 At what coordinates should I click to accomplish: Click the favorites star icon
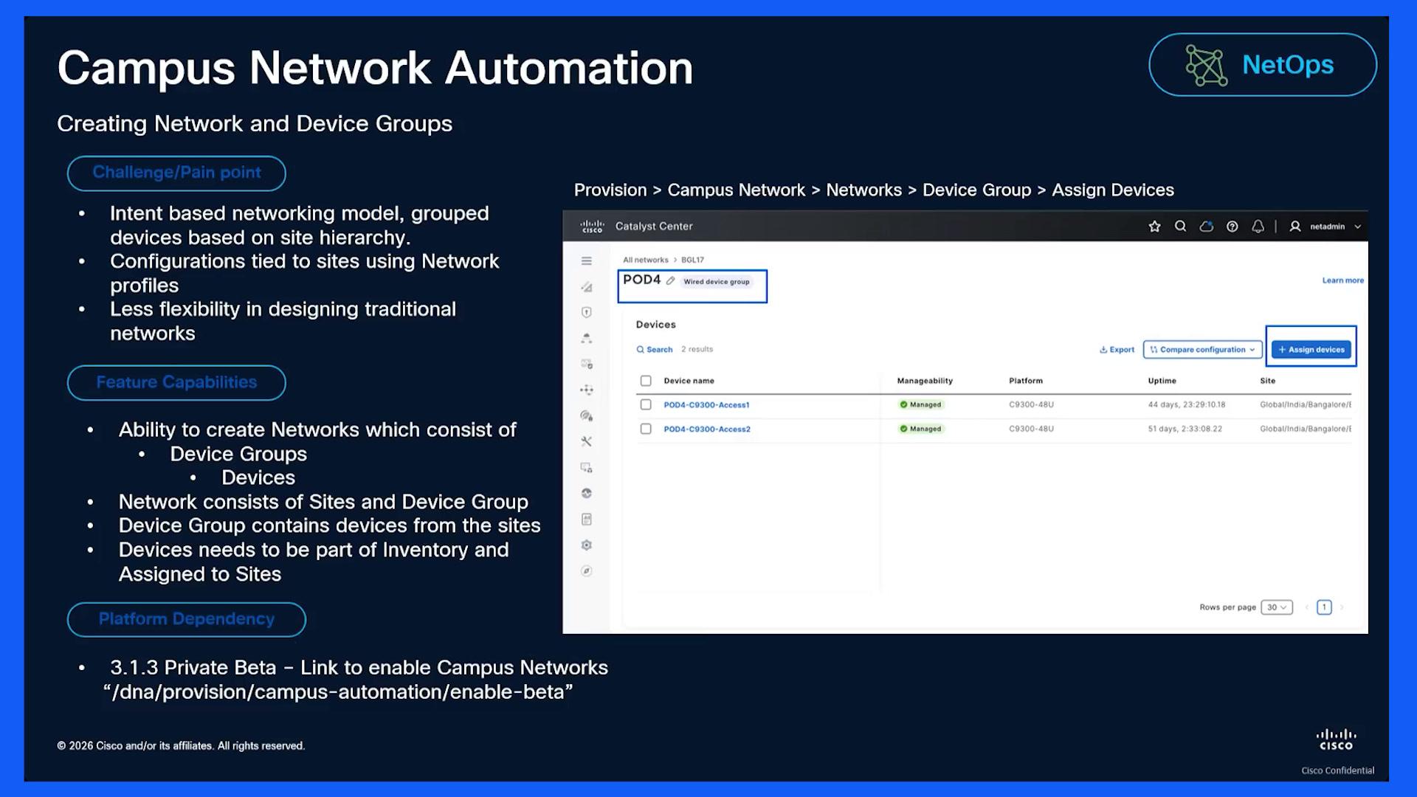tap(1155, 227)
